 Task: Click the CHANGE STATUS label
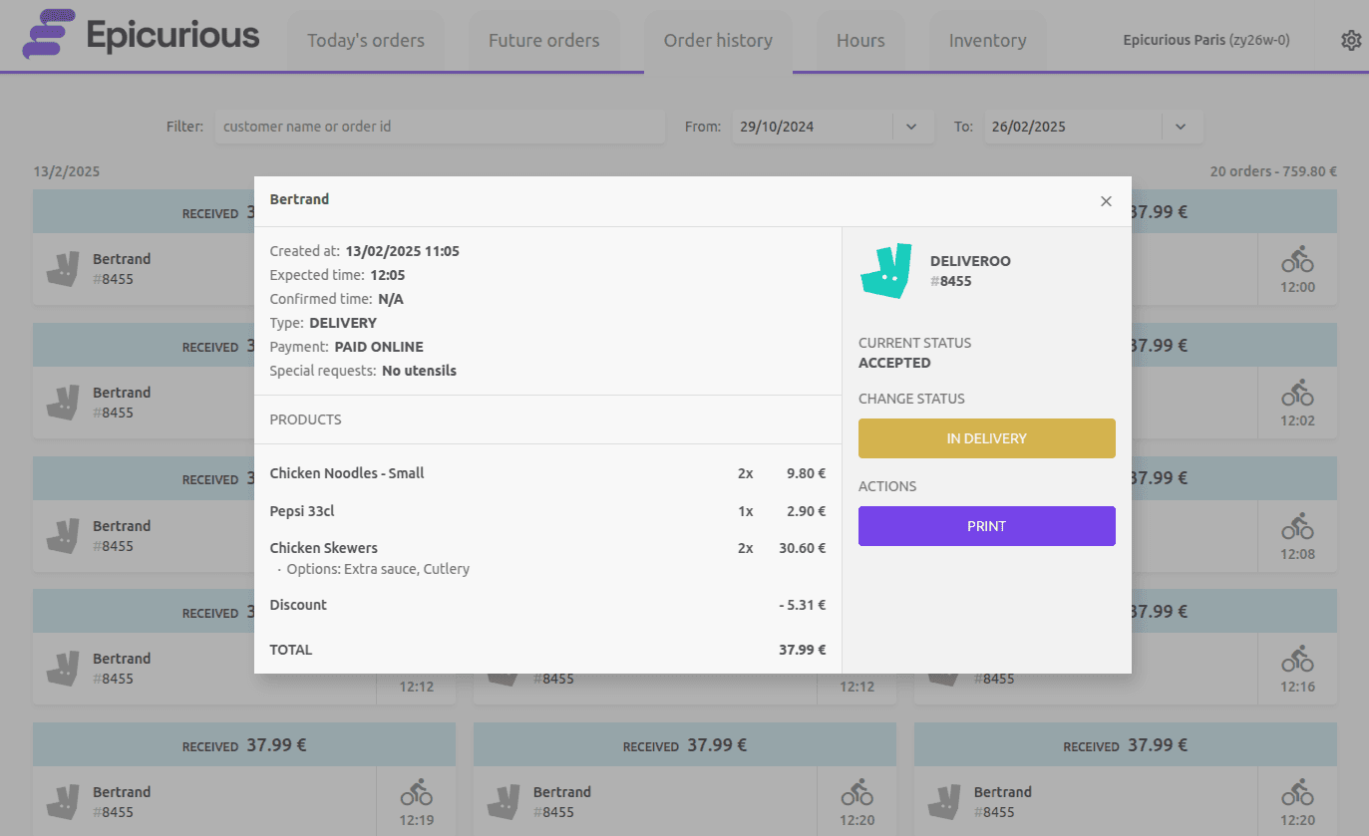click(911, 399)
